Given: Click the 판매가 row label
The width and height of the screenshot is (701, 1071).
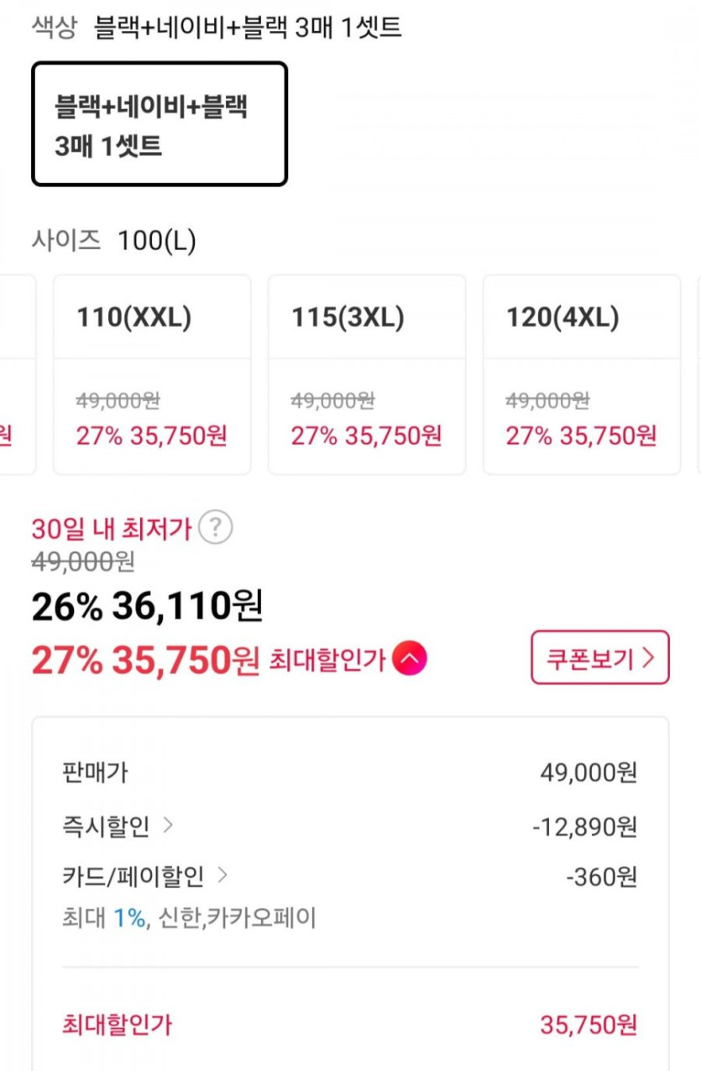Looking at the screenshot, I should (x=95, y=772).
